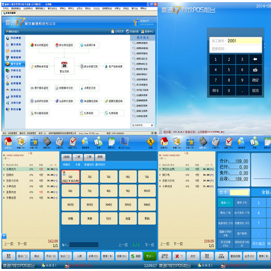
Task: Click the keyboard icon key on the login keypad
Action: (255, 70)
